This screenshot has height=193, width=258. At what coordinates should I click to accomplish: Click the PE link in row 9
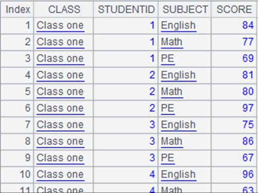tap(168, 158)
